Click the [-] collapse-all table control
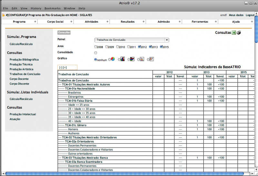 (x=61, y=67)
